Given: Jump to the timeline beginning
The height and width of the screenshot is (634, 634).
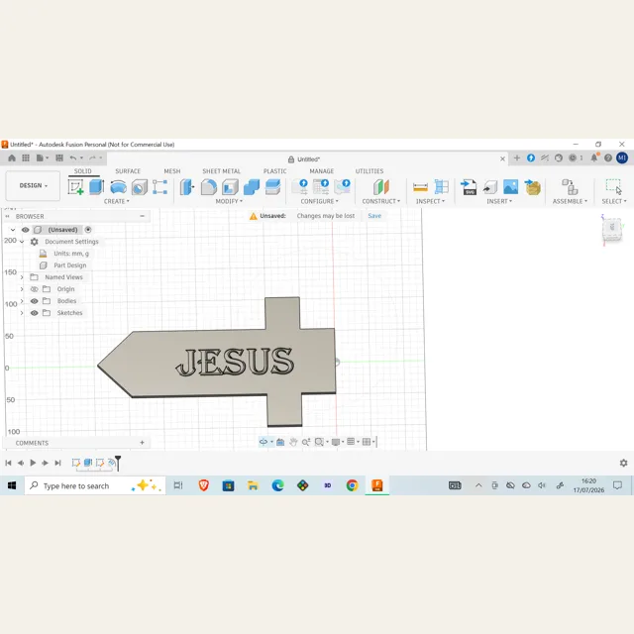Looking at the screenshot, I should [9, 463].
